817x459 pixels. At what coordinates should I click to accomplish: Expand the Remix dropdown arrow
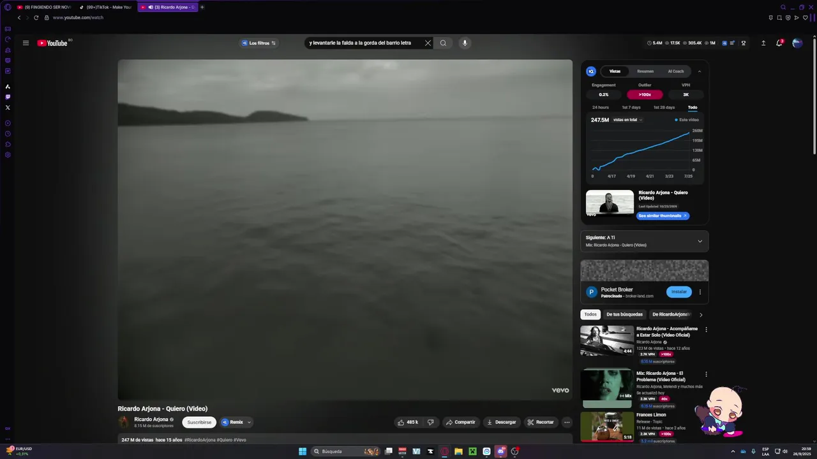pos(249,422)
